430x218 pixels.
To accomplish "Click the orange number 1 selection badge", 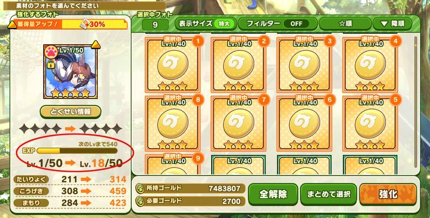I will coord(198,41).
